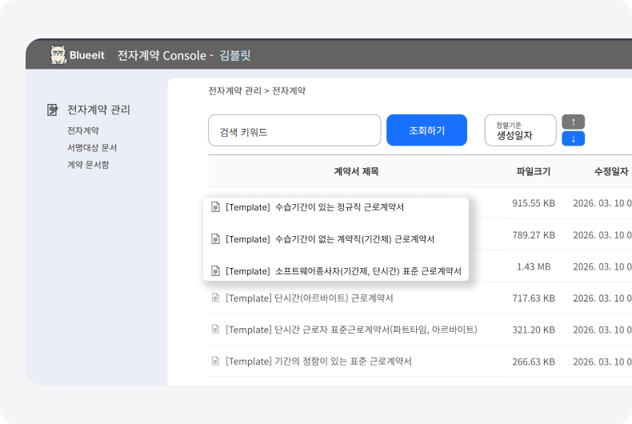This screenshot has height=424, width=632.
Task: Open the 단시간(아르바이트) 근로계약서 template
Action: point(309,298)
